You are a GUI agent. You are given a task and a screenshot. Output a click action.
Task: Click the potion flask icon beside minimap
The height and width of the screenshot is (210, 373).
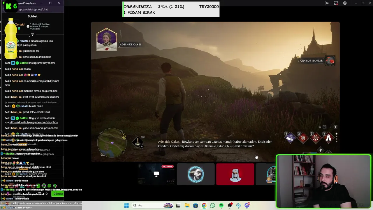(138, 142)
